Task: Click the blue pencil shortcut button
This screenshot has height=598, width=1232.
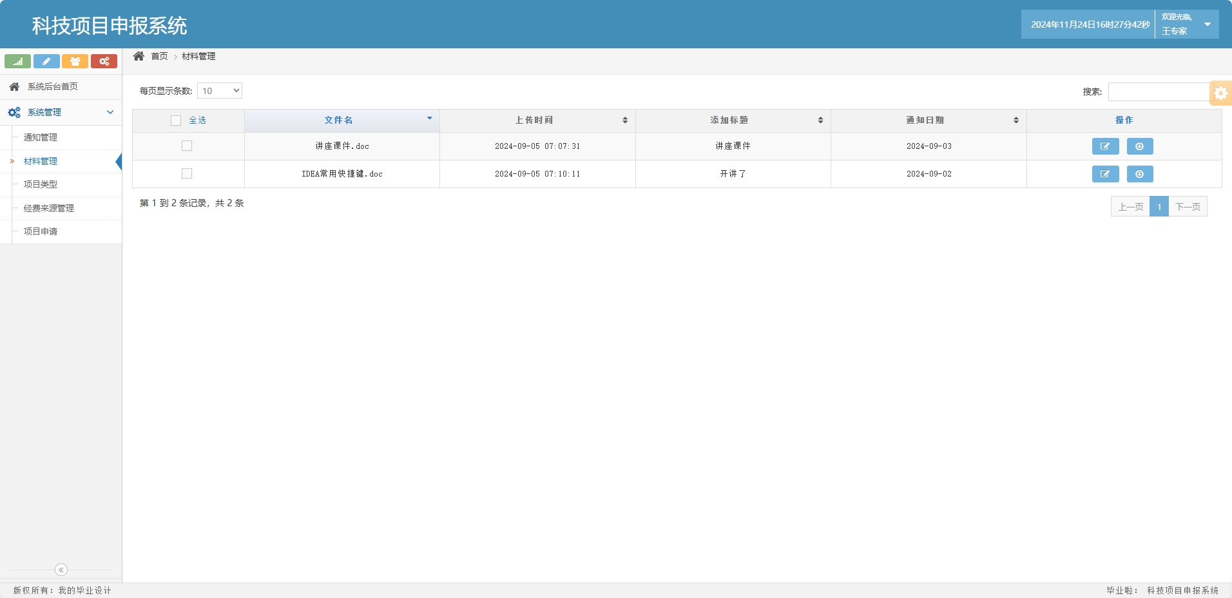Action: click(46, 61)
